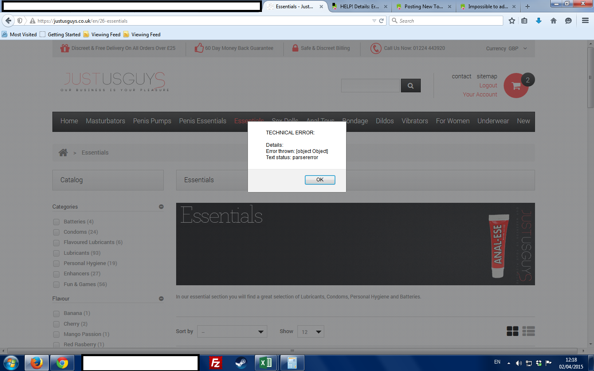The width and height of the screenshot is (594, 371).
Task: Open the Show 12 items dropdown
Action: click(x=311, y=332)
